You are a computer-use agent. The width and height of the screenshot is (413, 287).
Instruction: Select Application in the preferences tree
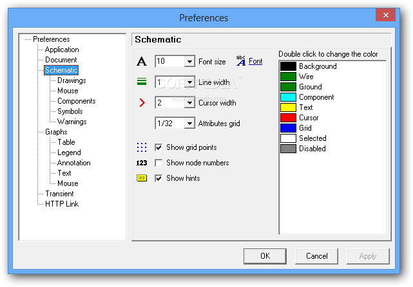pyautogui.click(x=62, y=50)
